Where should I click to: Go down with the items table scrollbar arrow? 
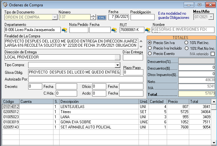pyautogui.click(x=214, y=142)
